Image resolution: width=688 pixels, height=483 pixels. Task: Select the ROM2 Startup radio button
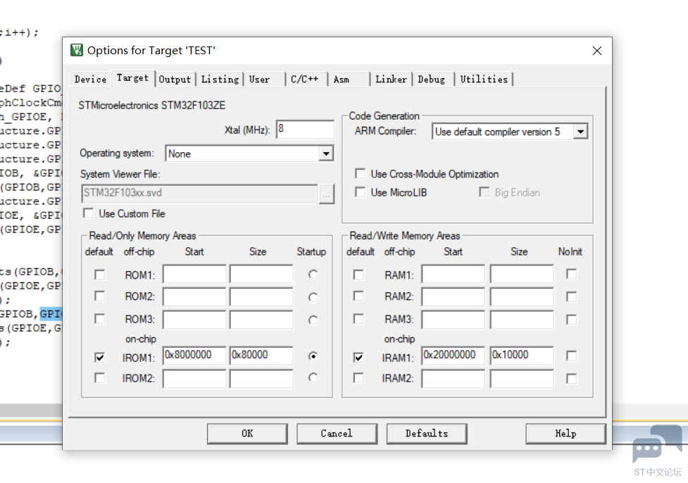(x=313, y=297)
